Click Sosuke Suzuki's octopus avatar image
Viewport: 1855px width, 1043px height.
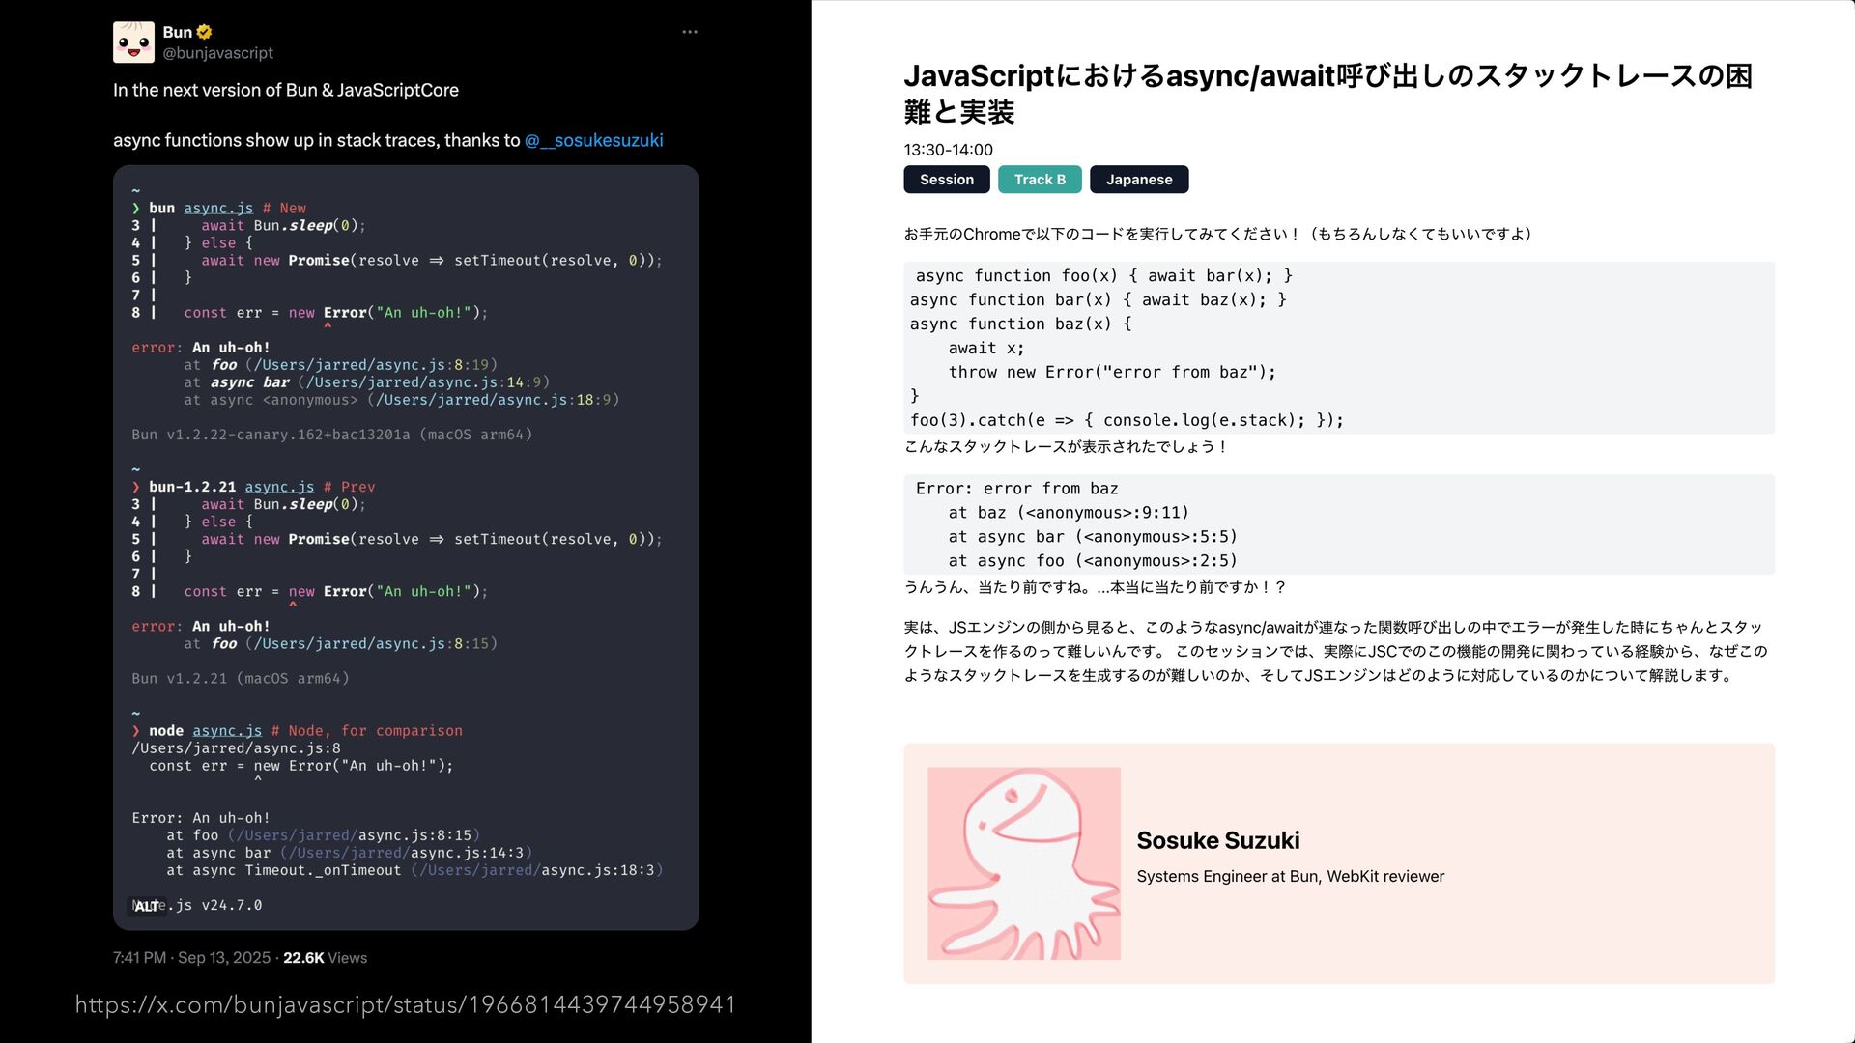(x=1023, y=863)
